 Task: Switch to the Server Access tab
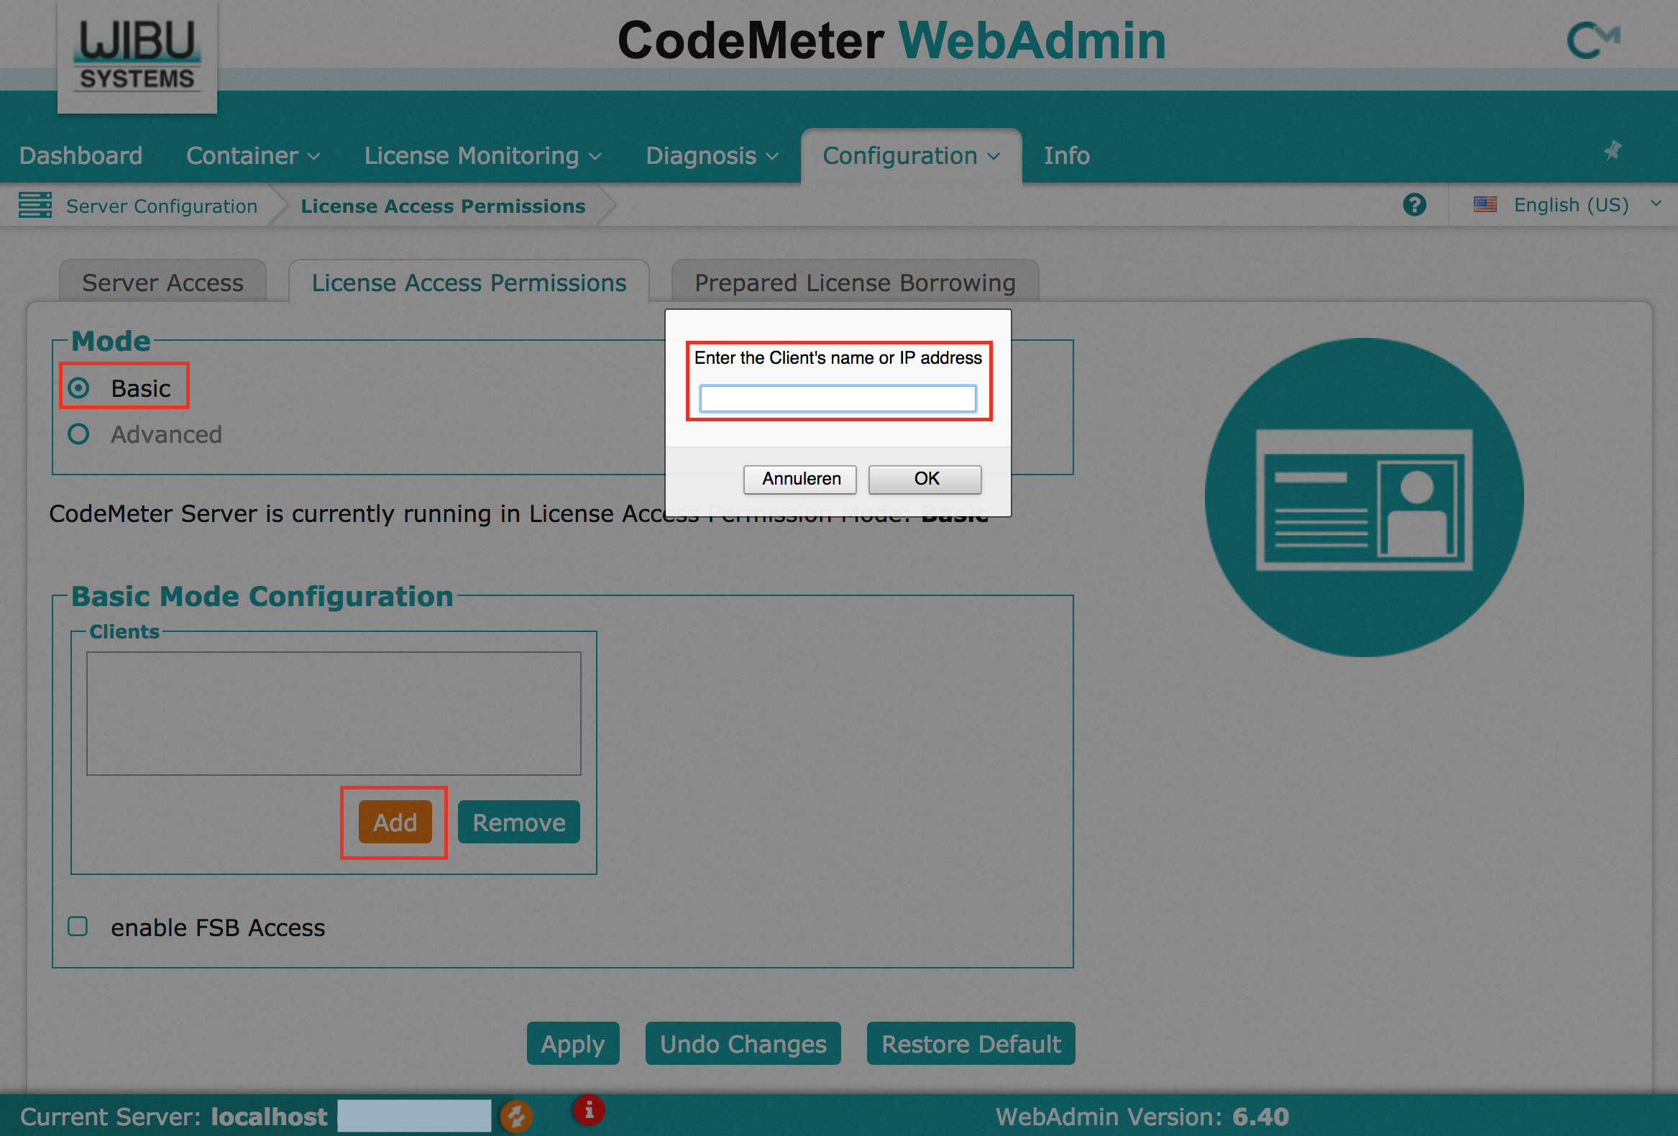point(162,283)
